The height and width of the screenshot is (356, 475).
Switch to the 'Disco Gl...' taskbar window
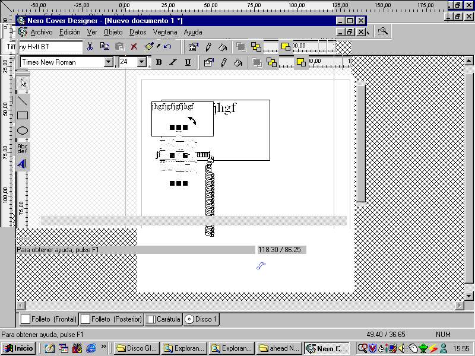(x=137, y=348)
